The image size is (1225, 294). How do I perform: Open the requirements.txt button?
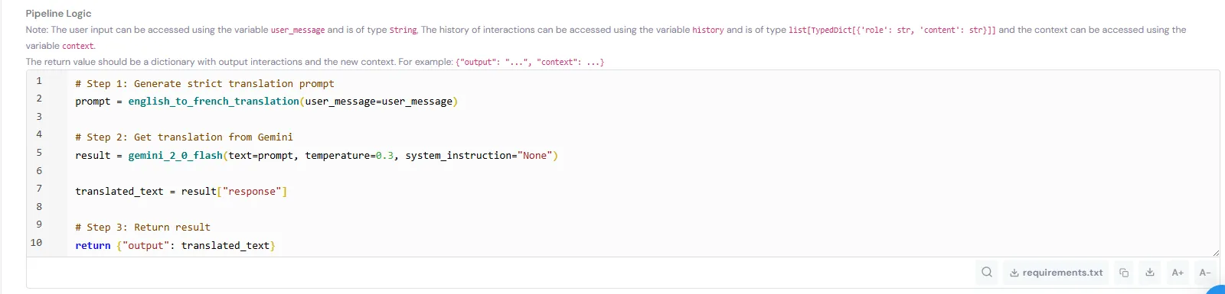[1057, 273]
